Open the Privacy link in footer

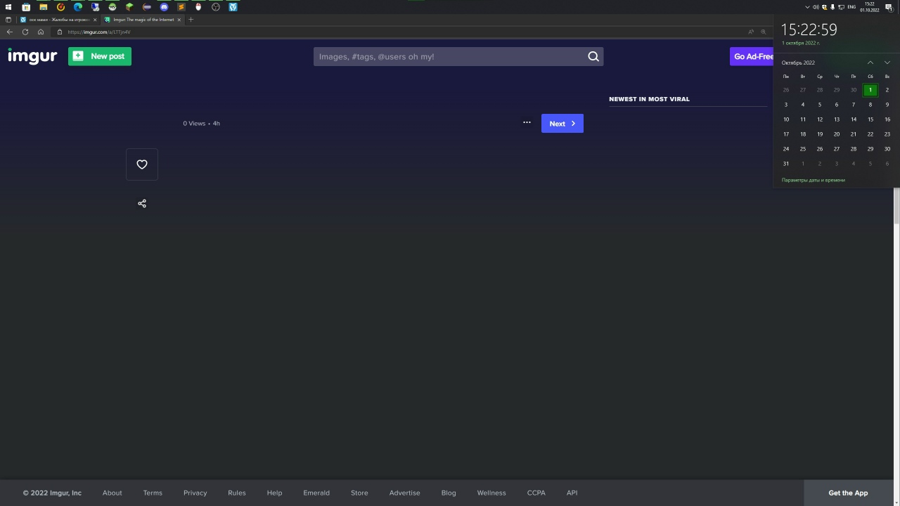tap(195, 493)
